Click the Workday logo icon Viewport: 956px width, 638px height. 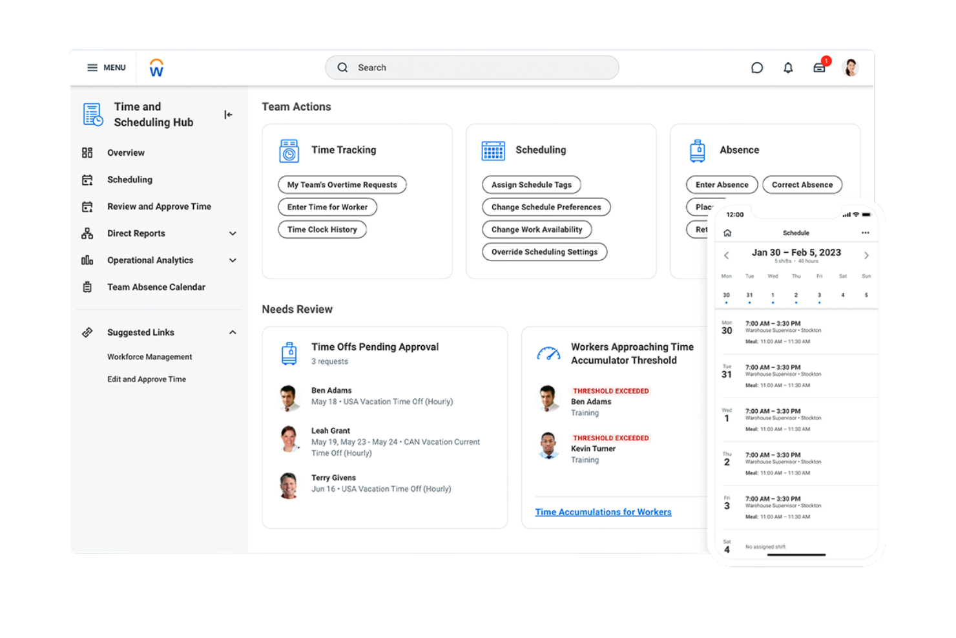(x=156, y=67)
